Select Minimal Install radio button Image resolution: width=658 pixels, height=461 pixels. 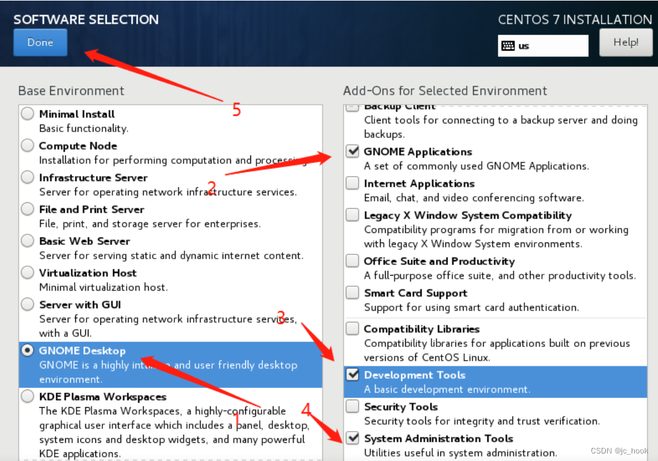tap(28, 113)
